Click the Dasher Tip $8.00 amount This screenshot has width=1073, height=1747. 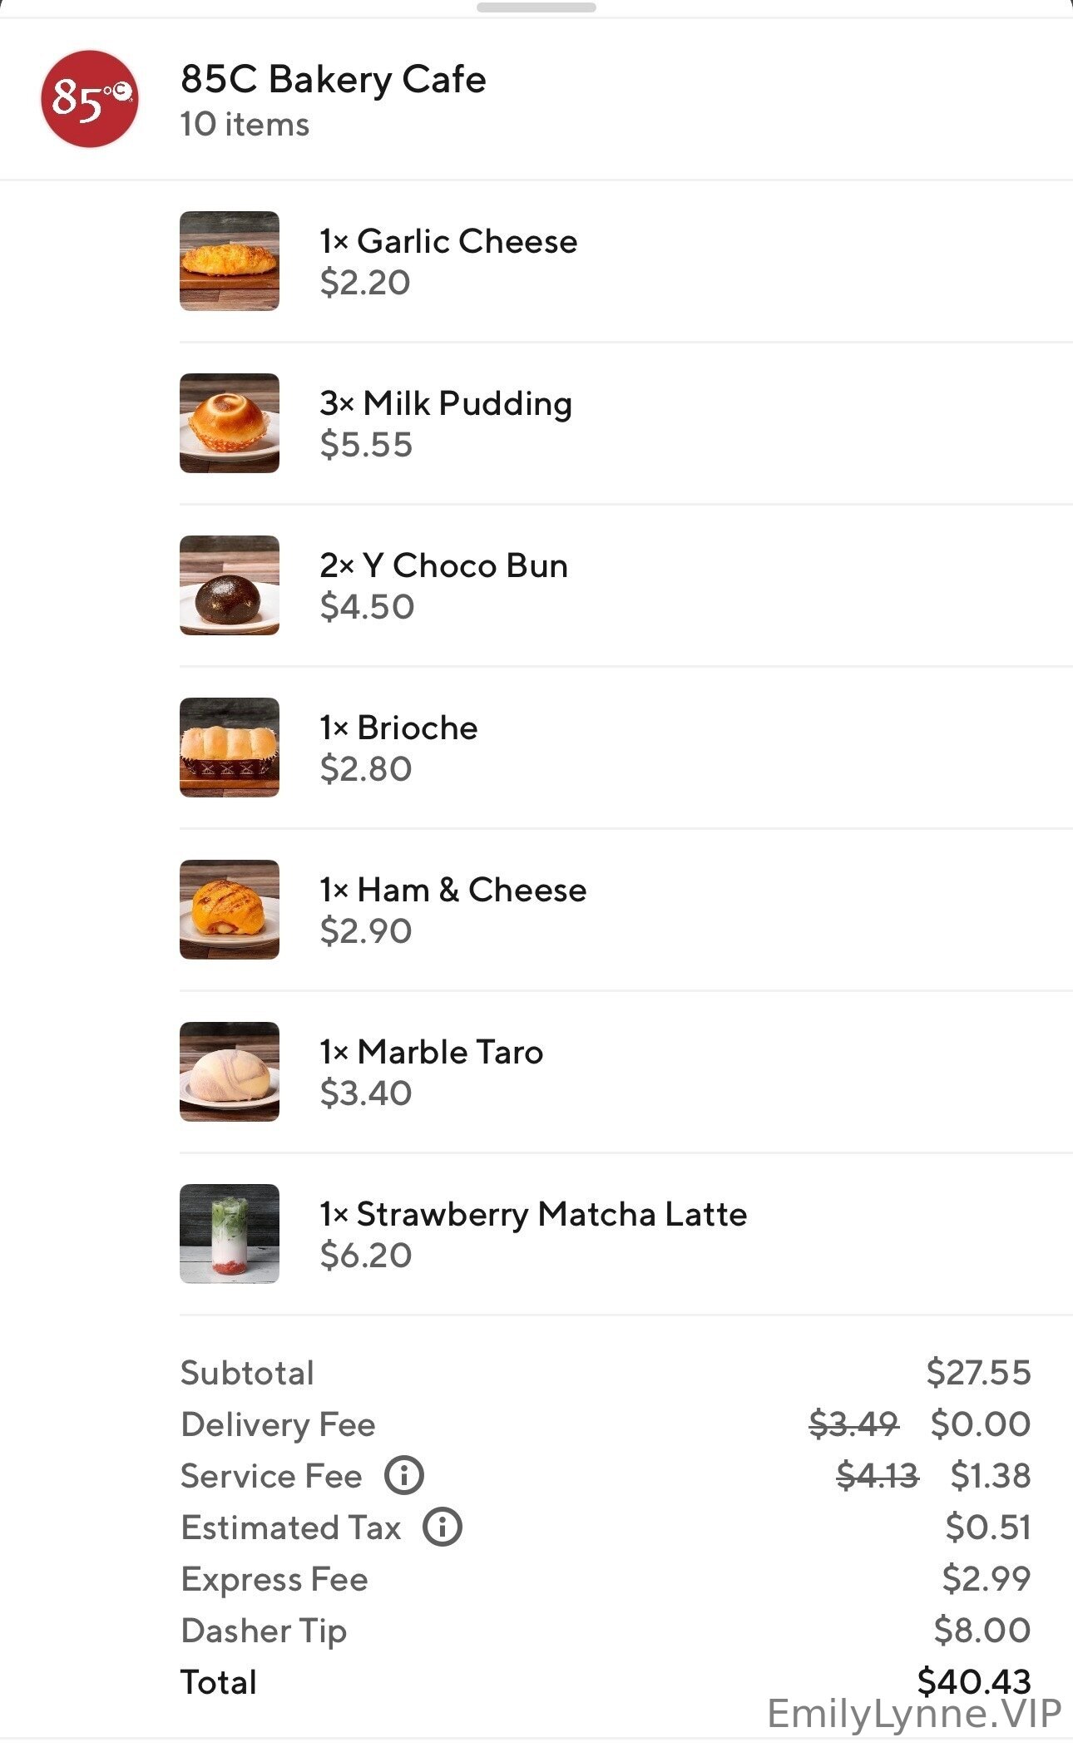982,1630
